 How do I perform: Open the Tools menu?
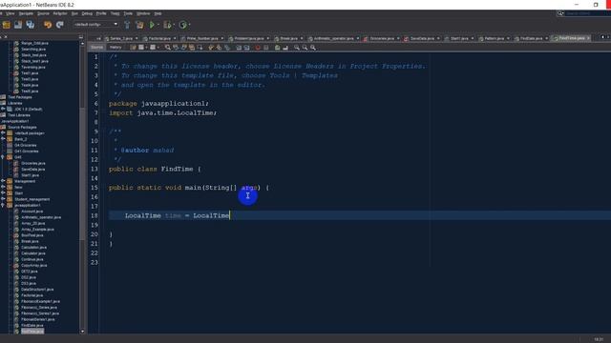(x=128, y=13)
